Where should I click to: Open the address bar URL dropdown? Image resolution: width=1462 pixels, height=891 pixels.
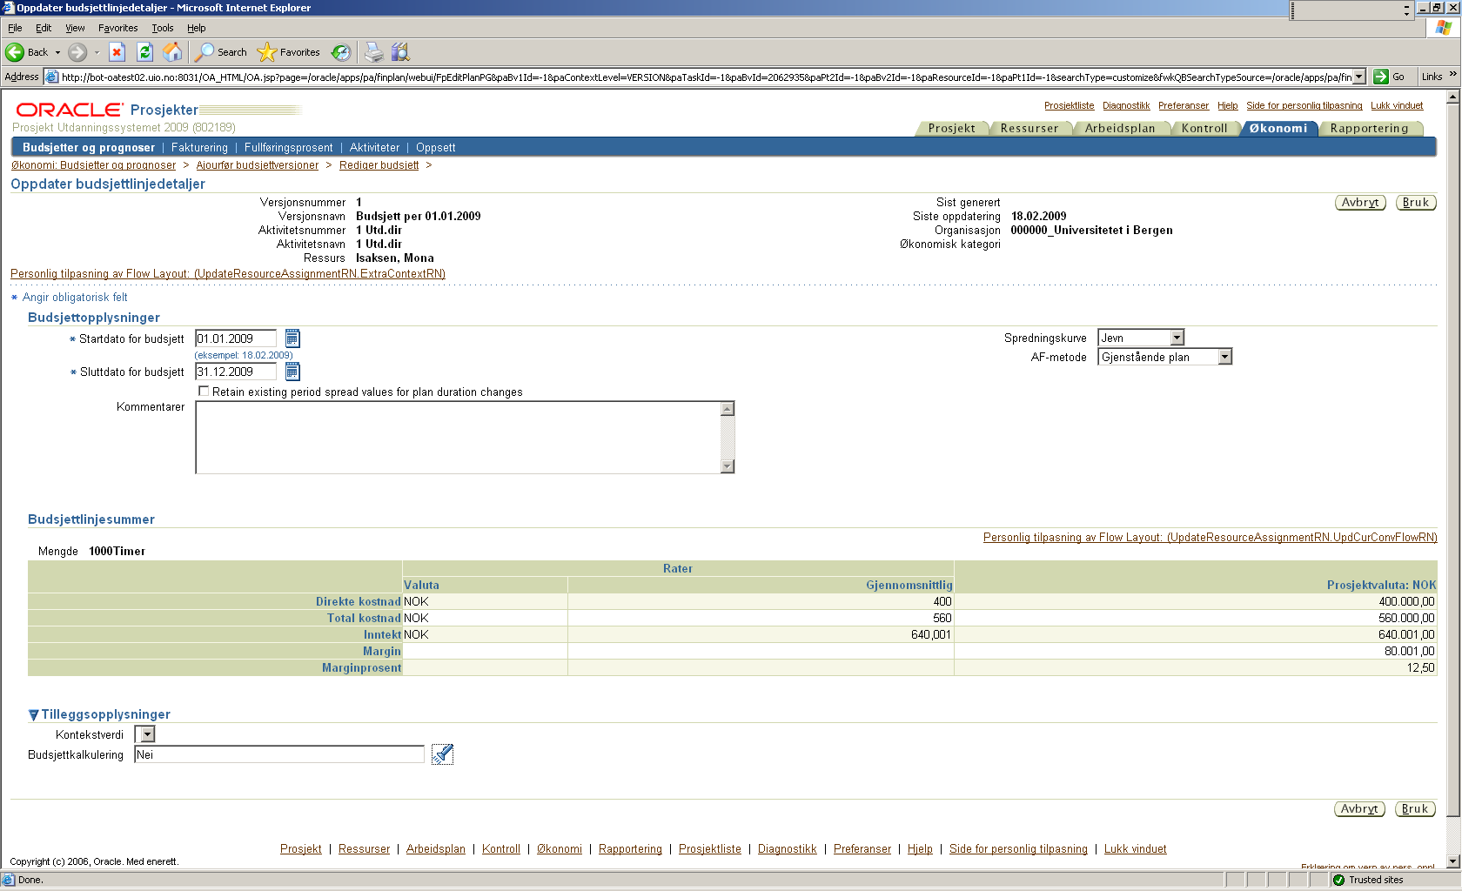point(1359,77)
